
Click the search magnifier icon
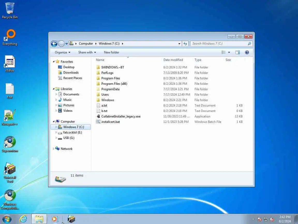249,44
